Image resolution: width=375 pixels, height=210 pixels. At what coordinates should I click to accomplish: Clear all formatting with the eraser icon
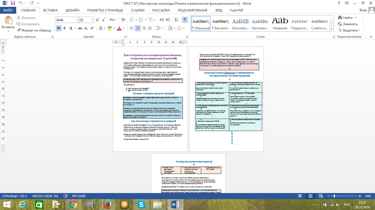pos(123,20)
